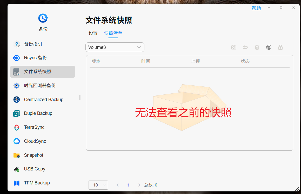Sort by the 时间 column header
The image size is (301, 194).
pos(146,61)
